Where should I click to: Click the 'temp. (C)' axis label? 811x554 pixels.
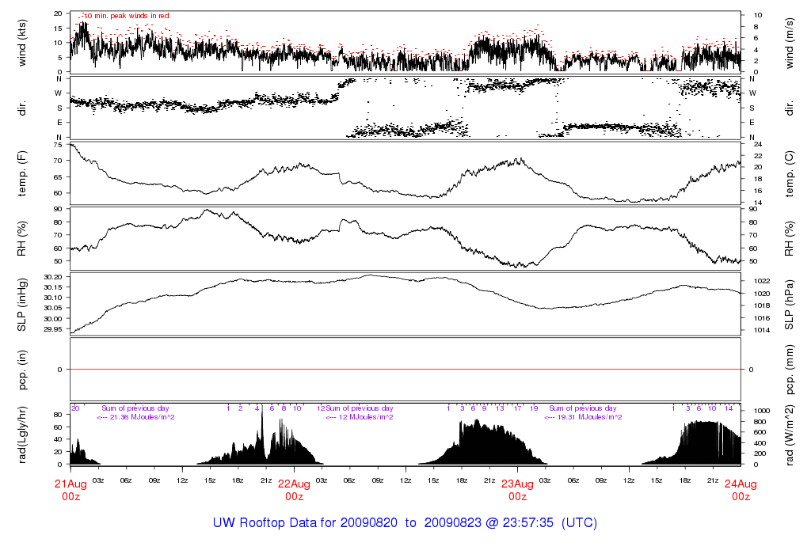(790, 173)
